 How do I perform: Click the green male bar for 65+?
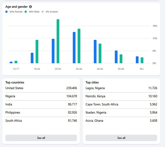142,60
